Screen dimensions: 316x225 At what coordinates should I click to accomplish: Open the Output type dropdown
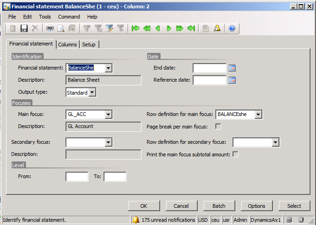coord(92,92)
